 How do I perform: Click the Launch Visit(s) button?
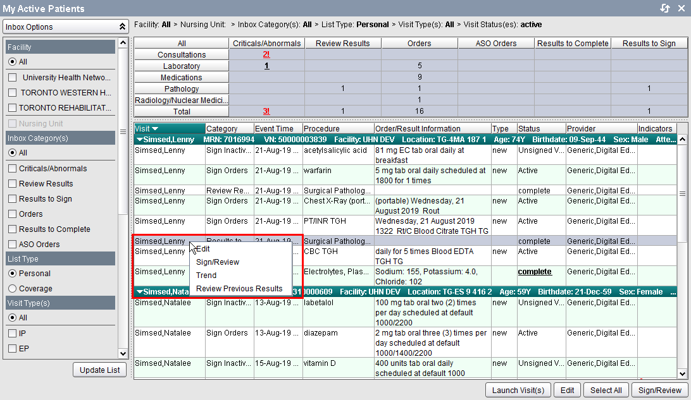click(x=518, y=391)
